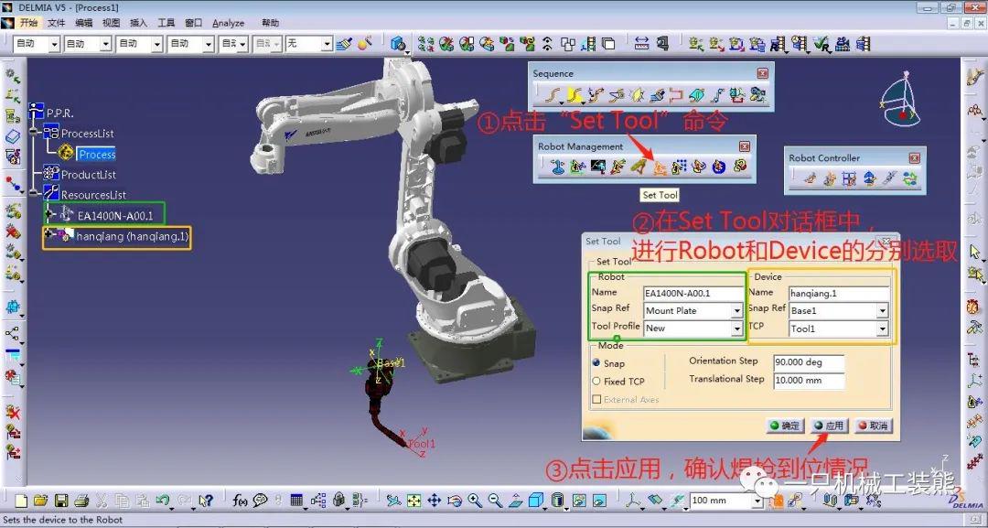
Task: Open the 视图 menu
Action: coord(111,23)
